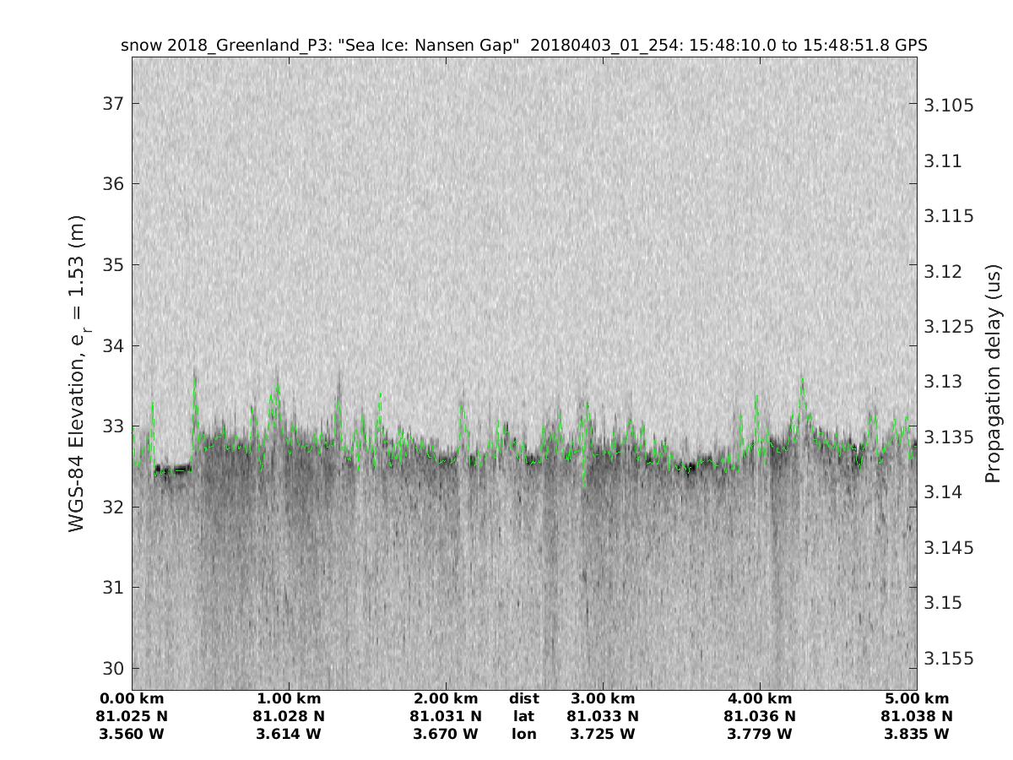Click the 'dist' axis legend text
Viewport: 1013px width, 760px height.
point(523,698)
